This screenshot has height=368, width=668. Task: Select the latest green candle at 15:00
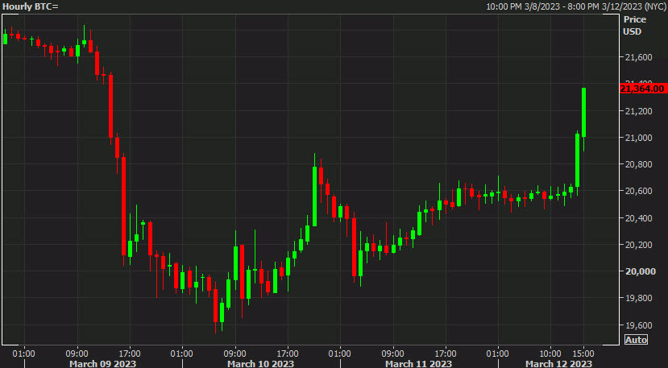tap(583, 113)
